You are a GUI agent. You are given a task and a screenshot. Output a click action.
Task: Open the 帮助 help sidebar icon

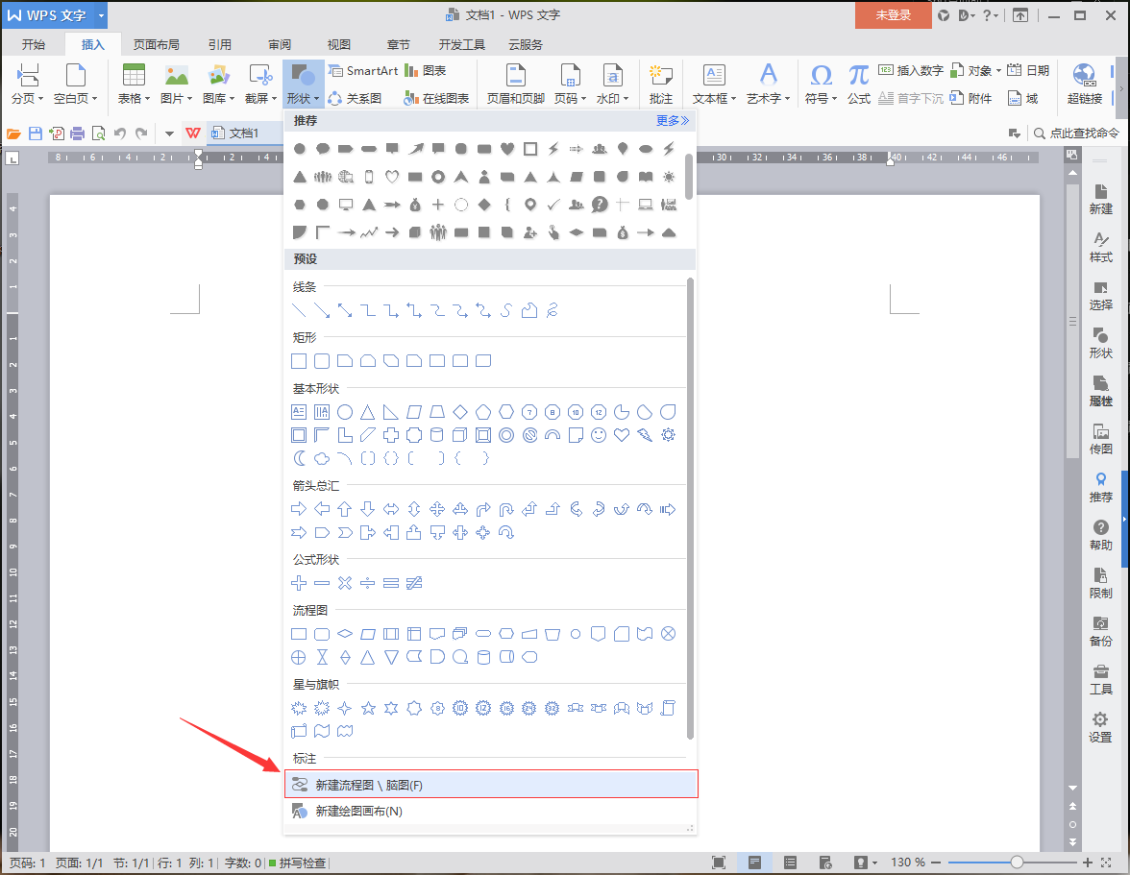point(1100,535)
